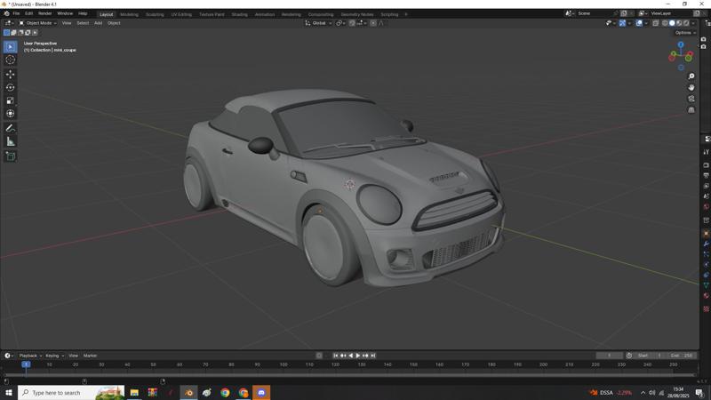Image resolution: width=711 pixels, height=400 pixels.
Task: Open the Object Mode dropdown
Action: click(39, 23)
